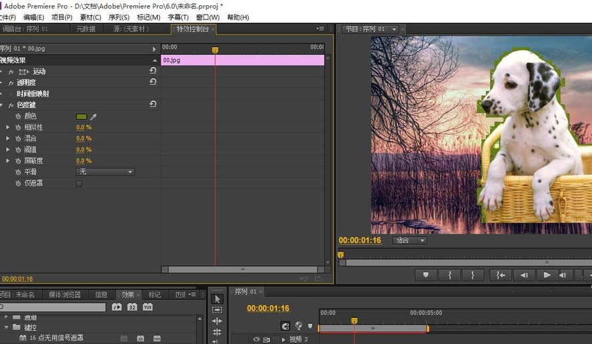Select the Selection arrow tool
This screenshot has width=592, height=344.
pyautogui.click(x=217, y=299)
